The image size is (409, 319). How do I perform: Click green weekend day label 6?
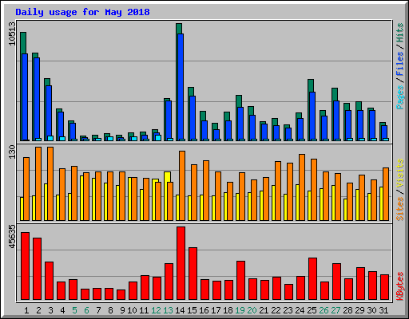click(x=86, y=310)
